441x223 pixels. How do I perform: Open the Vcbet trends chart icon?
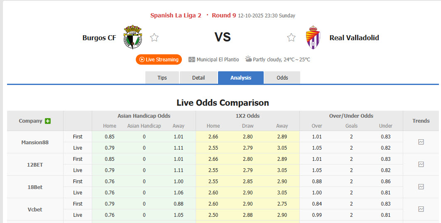point(421,209)
